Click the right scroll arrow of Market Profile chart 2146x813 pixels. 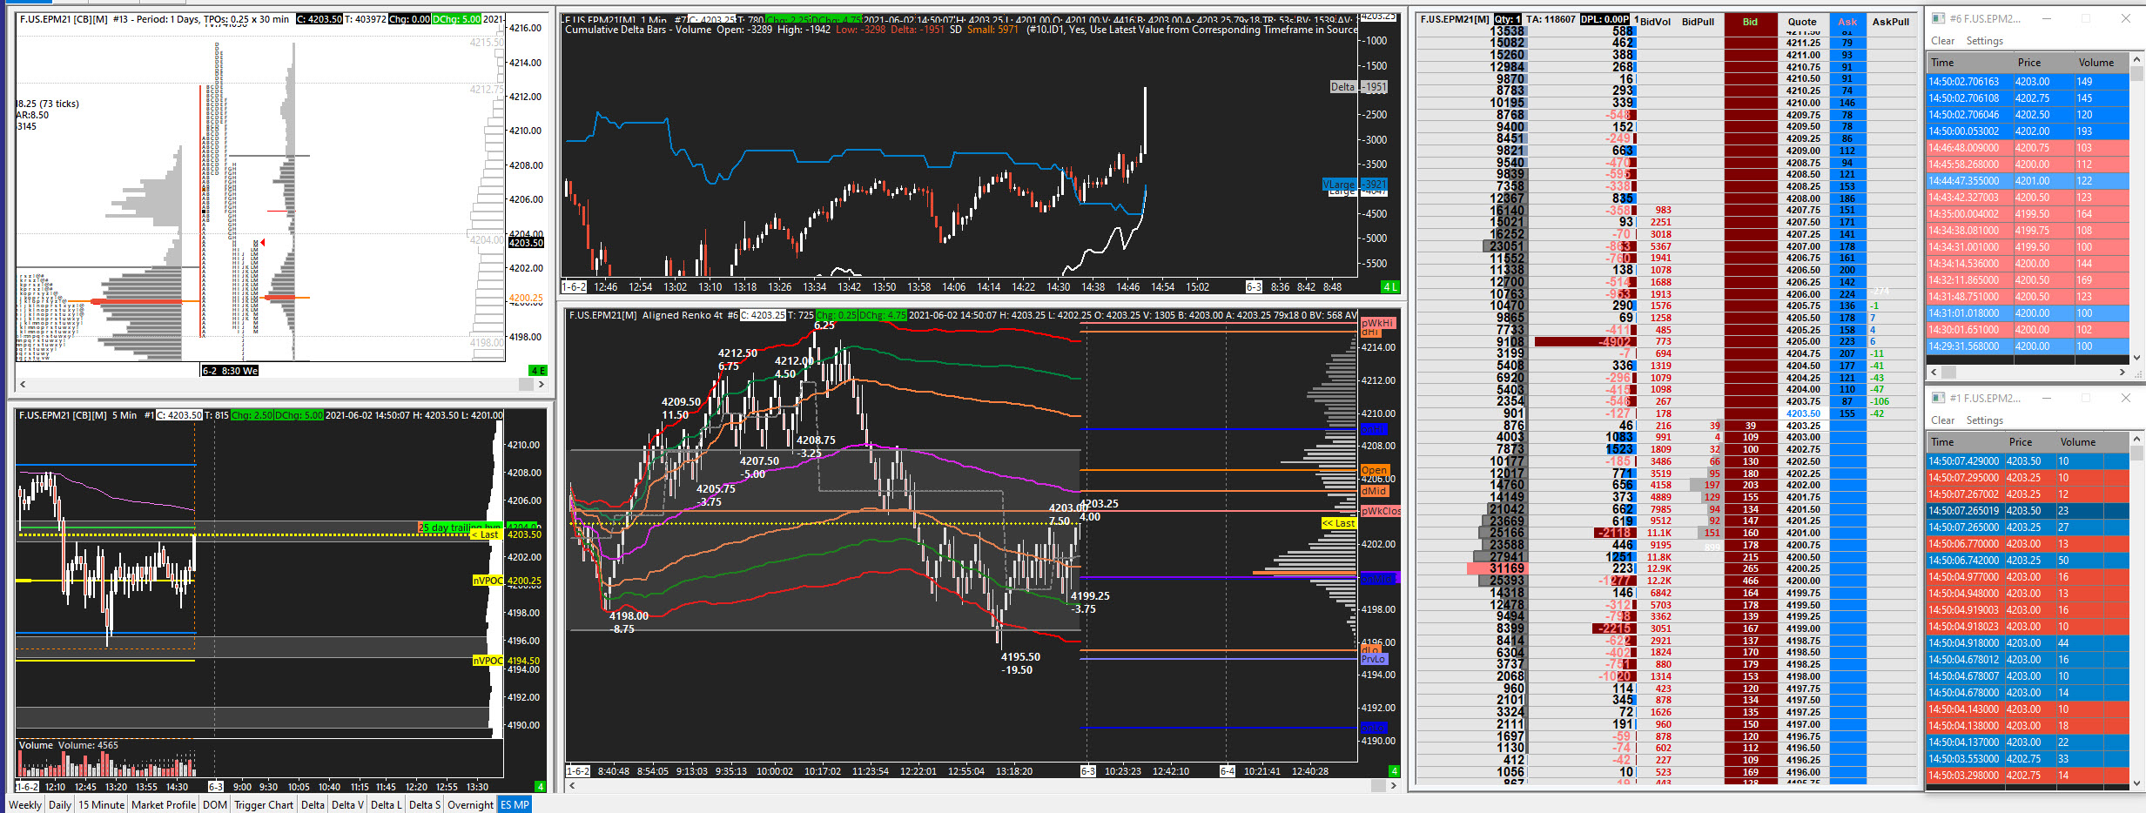pos(542,384)
